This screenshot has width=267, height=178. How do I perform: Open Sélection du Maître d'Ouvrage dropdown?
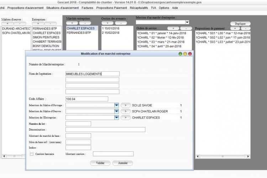pos(116,105)
